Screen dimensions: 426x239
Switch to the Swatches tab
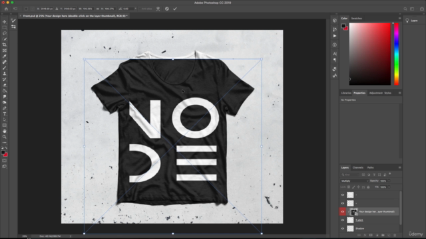tap(357, 19)
